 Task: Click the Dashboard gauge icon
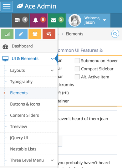pos(5,47)
